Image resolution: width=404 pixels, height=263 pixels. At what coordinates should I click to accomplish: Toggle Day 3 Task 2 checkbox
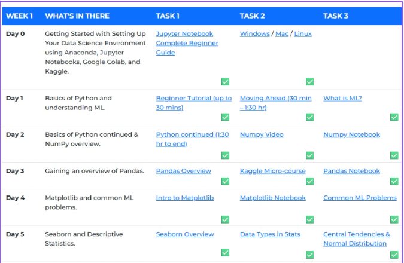click(x=309, y=181)
